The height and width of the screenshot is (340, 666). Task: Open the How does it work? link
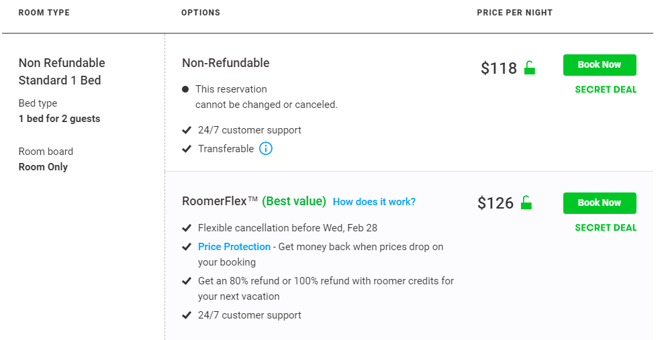click(x=374, y=202)
